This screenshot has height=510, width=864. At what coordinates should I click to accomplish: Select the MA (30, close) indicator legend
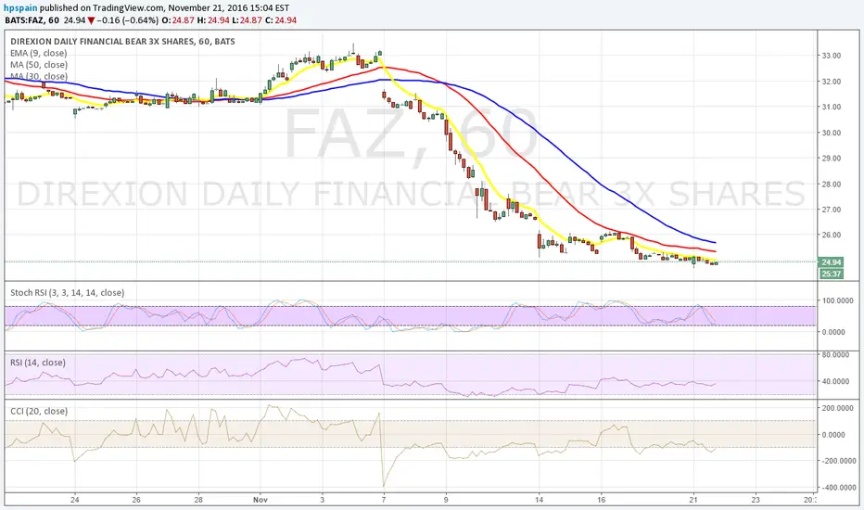pyautogui.click(x=39, y=76)
